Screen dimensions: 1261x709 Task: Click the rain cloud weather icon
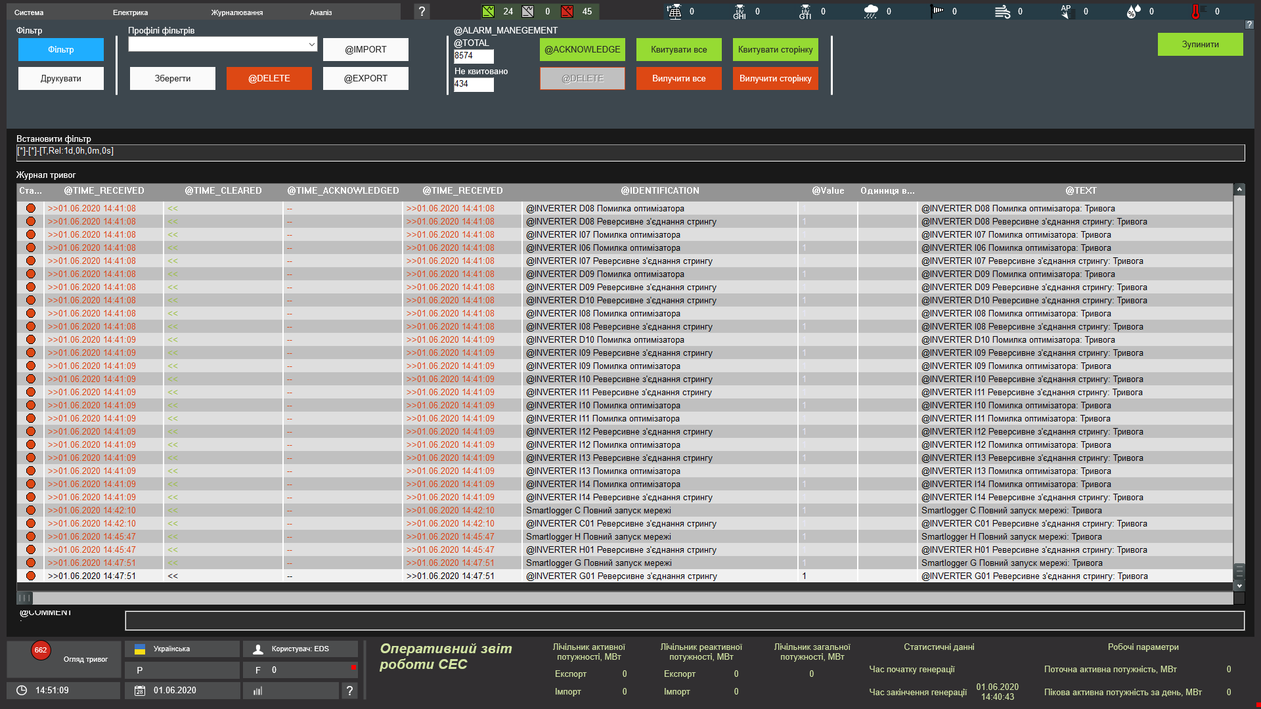tap(871, 11)
